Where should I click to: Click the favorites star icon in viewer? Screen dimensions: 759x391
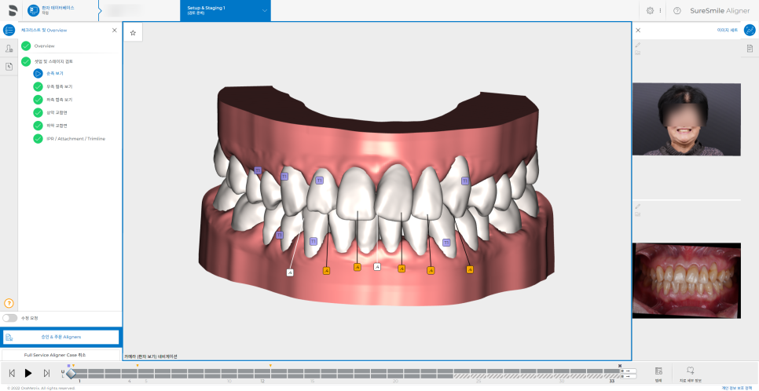(133, 33)
